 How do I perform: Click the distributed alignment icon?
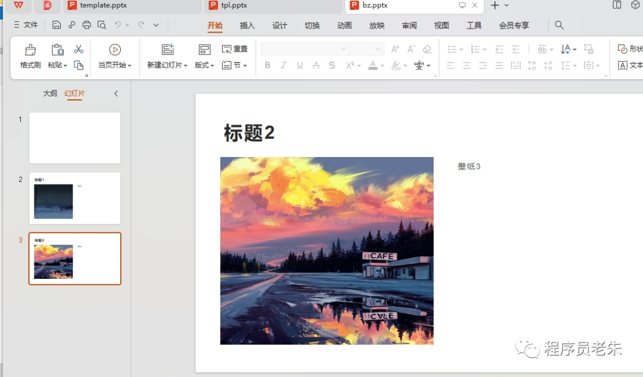(516, 65)
